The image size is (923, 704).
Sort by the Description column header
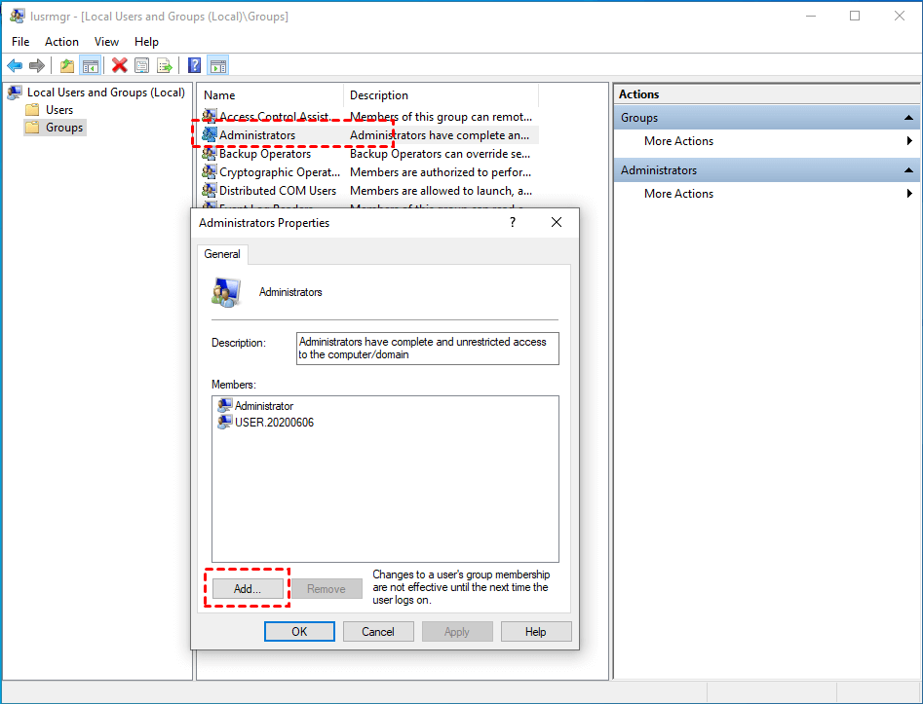(441, 95)
